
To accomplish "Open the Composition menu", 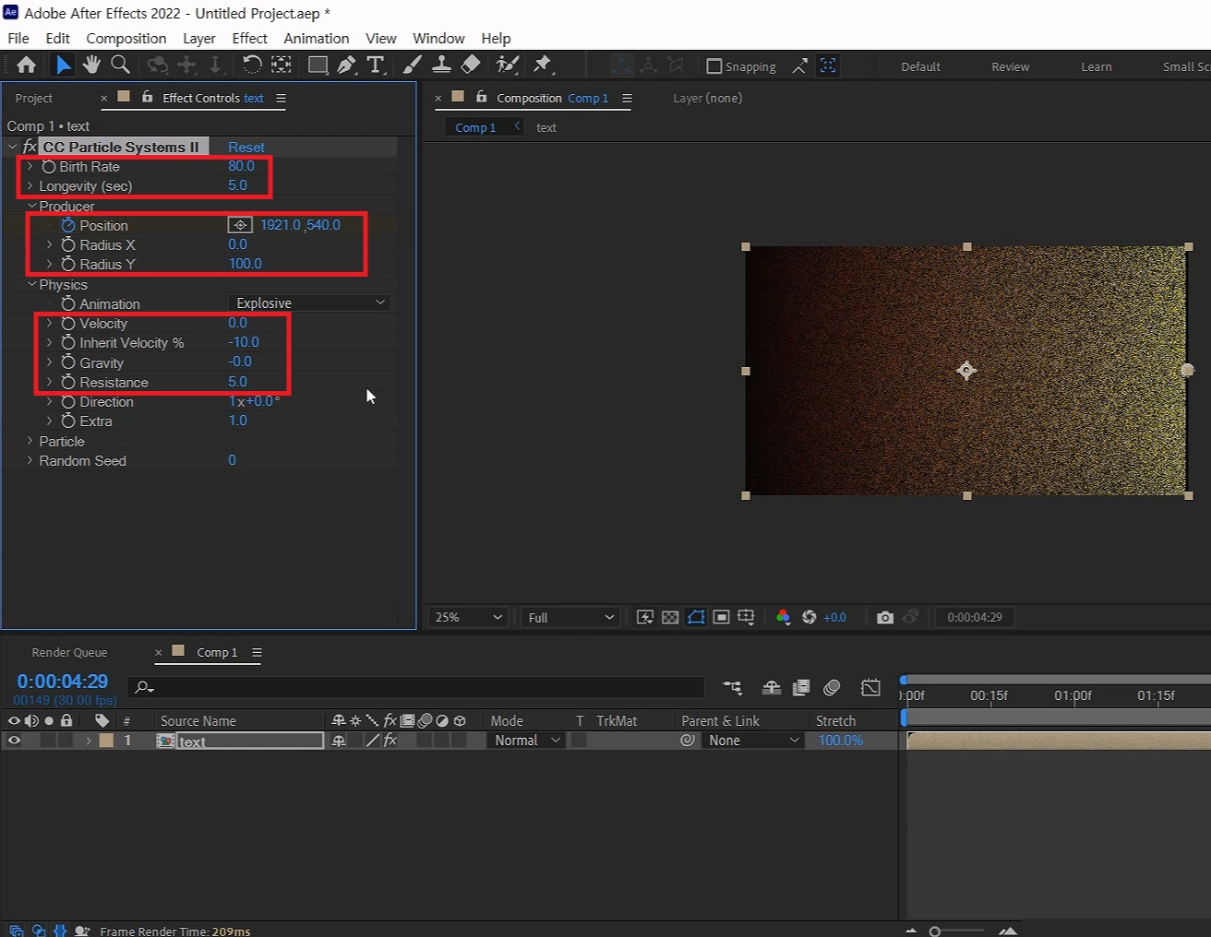I will (126, 38).
